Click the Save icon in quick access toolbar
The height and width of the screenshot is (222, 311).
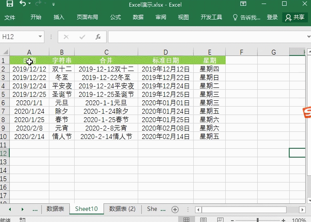(x=9, y=4)
